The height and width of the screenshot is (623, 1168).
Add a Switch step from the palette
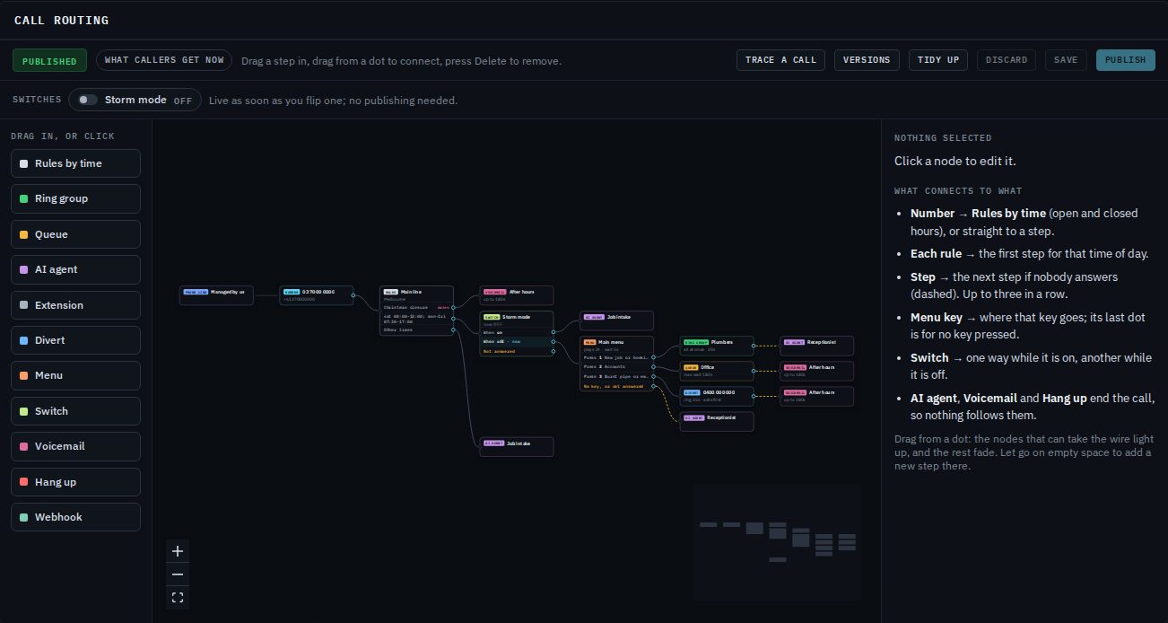[x=75, y=411]
